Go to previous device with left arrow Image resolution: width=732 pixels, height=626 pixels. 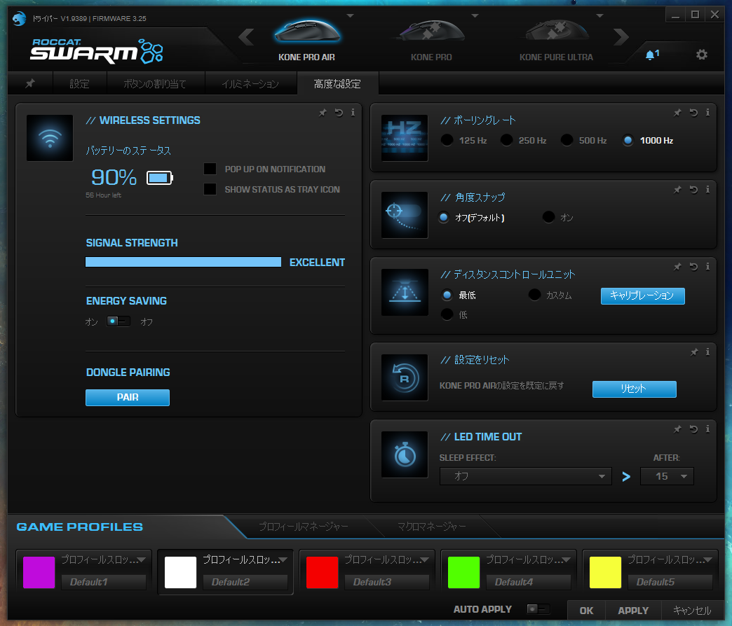tap(246, 37)
